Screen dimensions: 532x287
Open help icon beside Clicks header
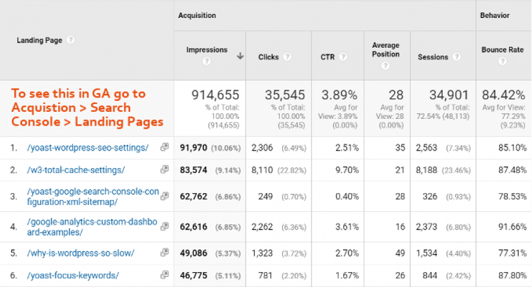(288, 57)
